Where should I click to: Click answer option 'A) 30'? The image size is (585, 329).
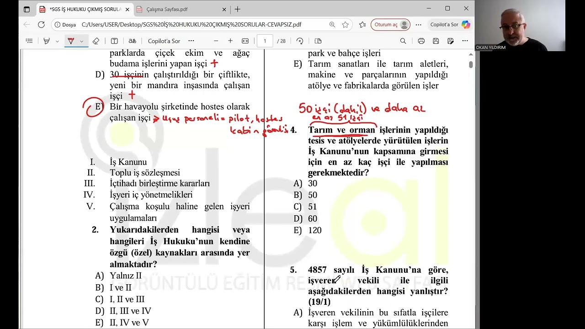305,184
